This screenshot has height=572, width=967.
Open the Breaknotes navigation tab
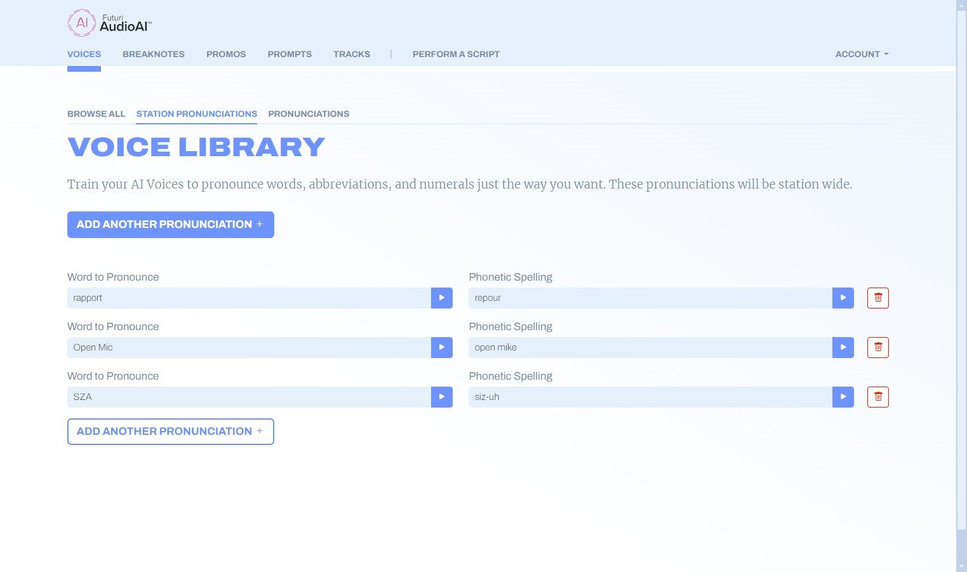click(153, 54)
